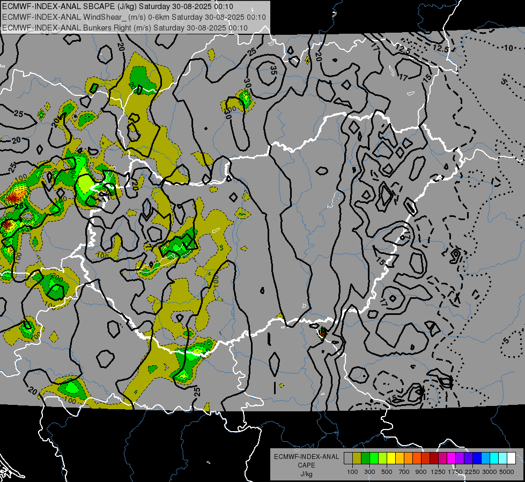Click the 900 tick label in legend
The image size is (525, 482).
pos(421,472)
